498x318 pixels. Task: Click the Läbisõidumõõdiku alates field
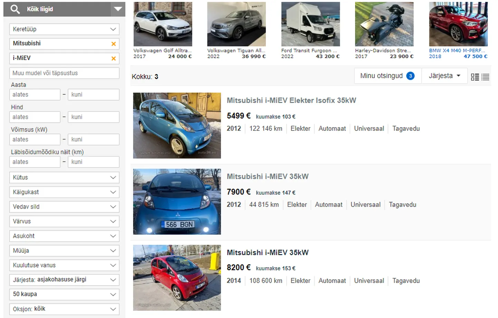[x=35, y=162]
